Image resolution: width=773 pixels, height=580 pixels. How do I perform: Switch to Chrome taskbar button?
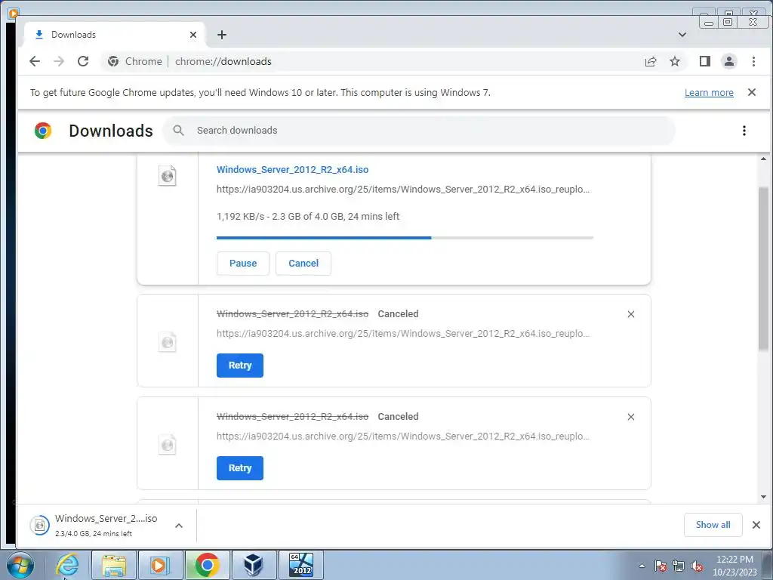tap(207, 565)
